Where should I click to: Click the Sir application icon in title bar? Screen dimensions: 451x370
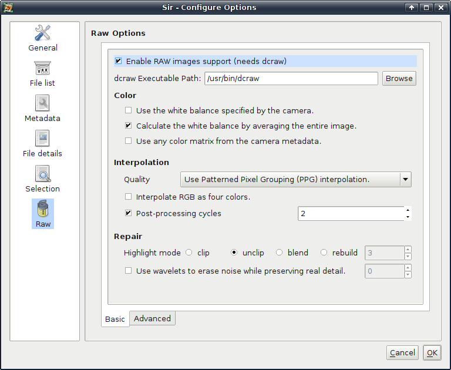coord(8,8)
